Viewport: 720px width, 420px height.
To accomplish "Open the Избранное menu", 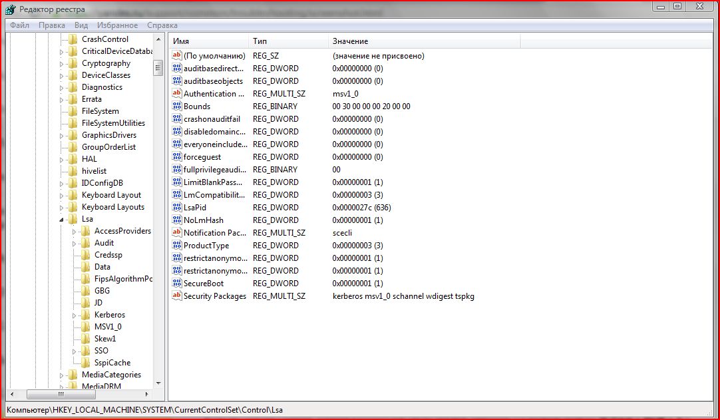I will point(116,25).
